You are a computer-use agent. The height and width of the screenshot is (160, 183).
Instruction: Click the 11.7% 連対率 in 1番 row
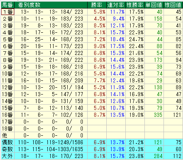116,12
